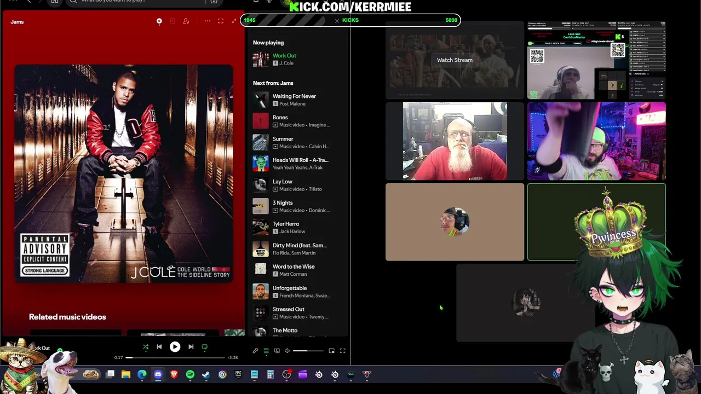Select Heads Will Roll track

(x=300, y=160)
